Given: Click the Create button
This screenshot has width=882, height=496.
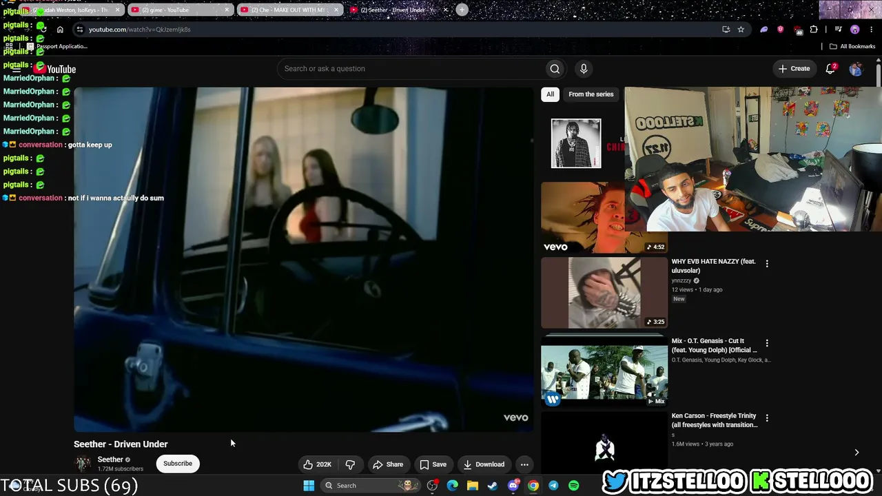Looking at the screenshot, I should [x=794, y=69].
